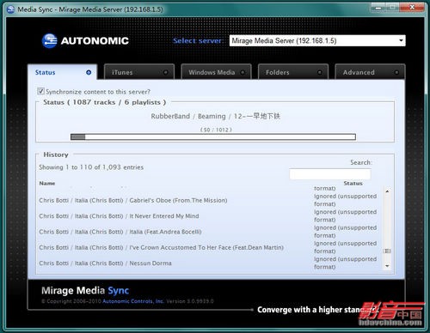Image resolution: width=430 pixels, height=333 pixels.
Task: Switch to the iTunes tab
Action: coord(139,72)
